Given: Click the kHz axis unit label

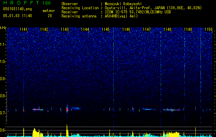Looking at the screenshot, I should point(3,28).
